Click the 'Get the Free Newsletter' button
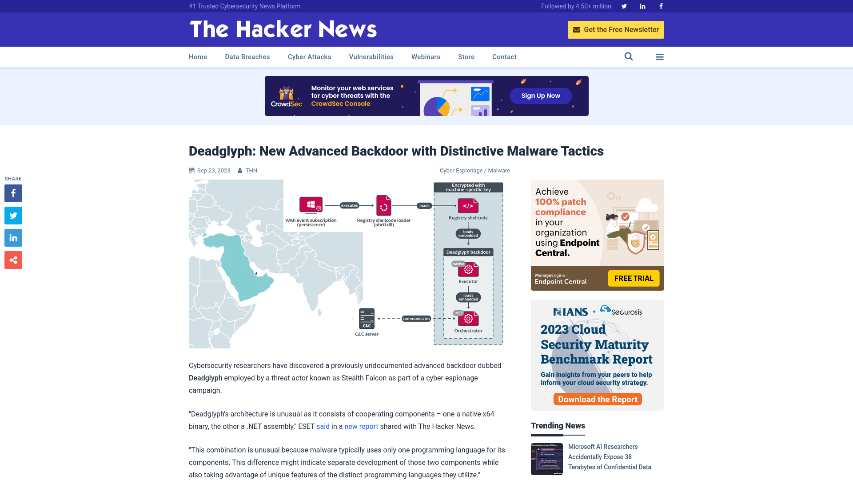Image resolution: width=853 pixels, height=480 pixels. pyautogui.click(x=616, y=29)
